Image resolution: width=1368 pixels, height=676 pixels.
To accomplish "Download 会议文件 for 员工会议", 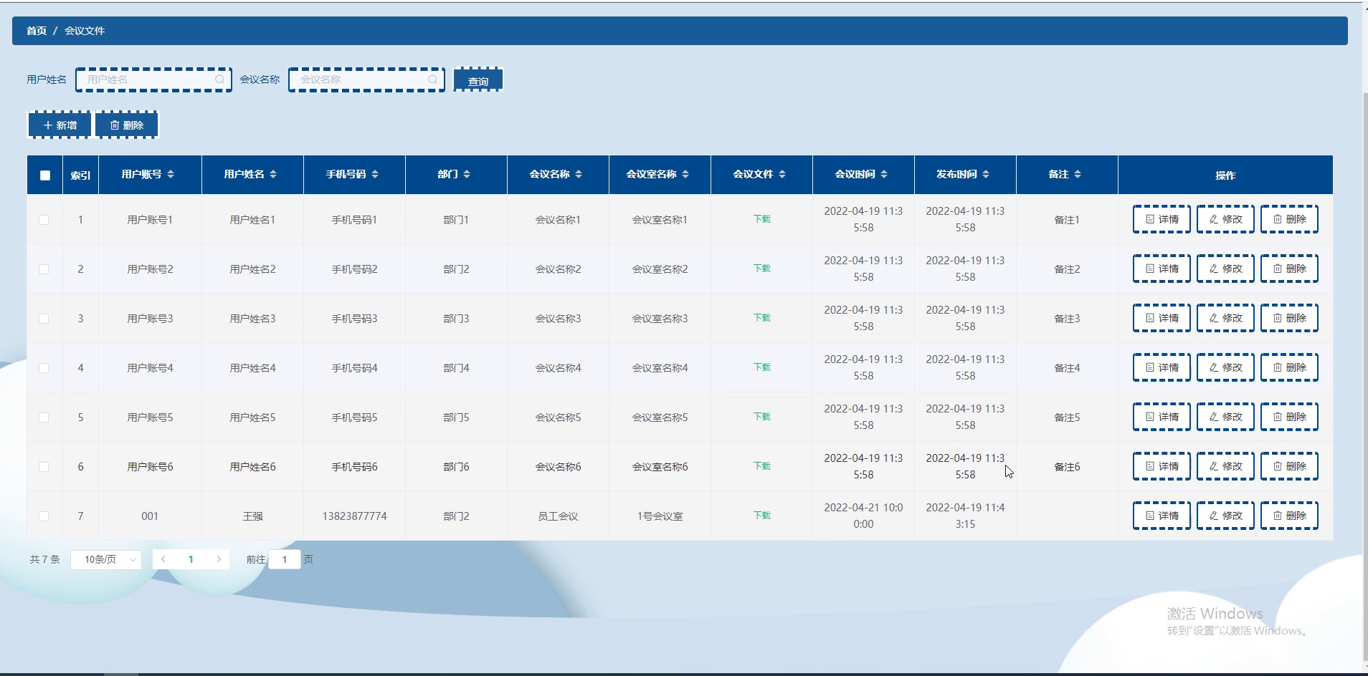I will 761,516.
